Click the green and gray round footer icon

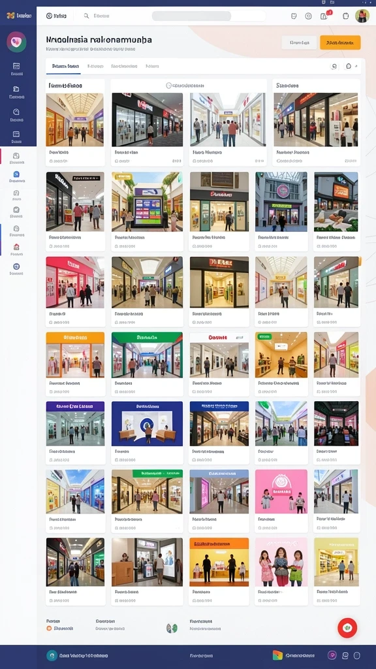tap(172, 628)
